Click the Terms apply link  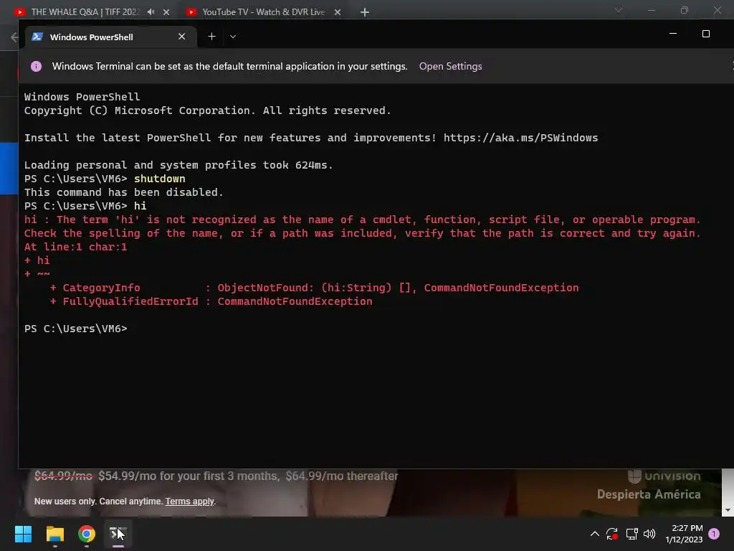tap(189, 501)
